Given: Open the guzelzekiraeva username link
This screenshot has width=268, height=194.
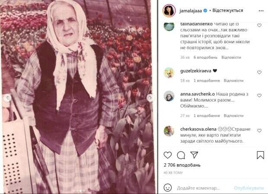Looking at the screenshot, I should click(x=196, y=71).
